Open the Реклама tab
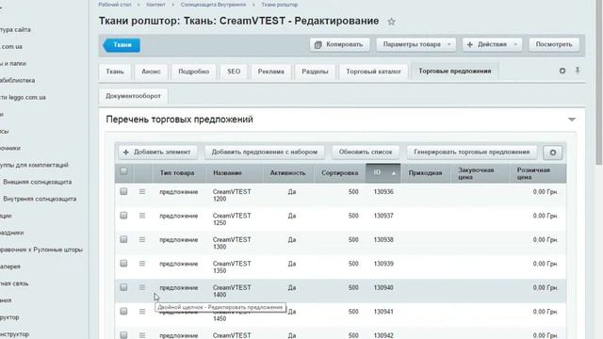603x339 pixels. click(x=271, y=72)
